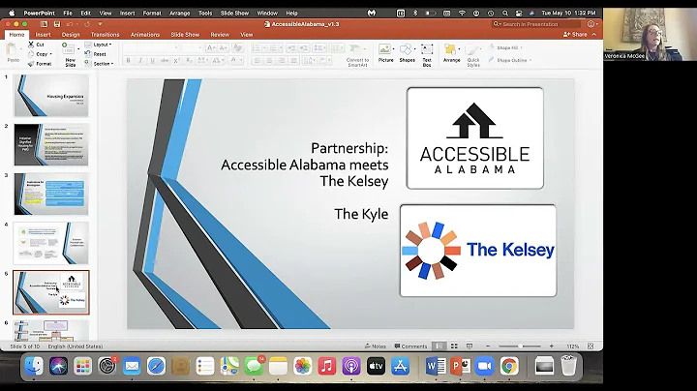Click the Paste clipboard icon
The image size is (697, 391).
(13, 49)
